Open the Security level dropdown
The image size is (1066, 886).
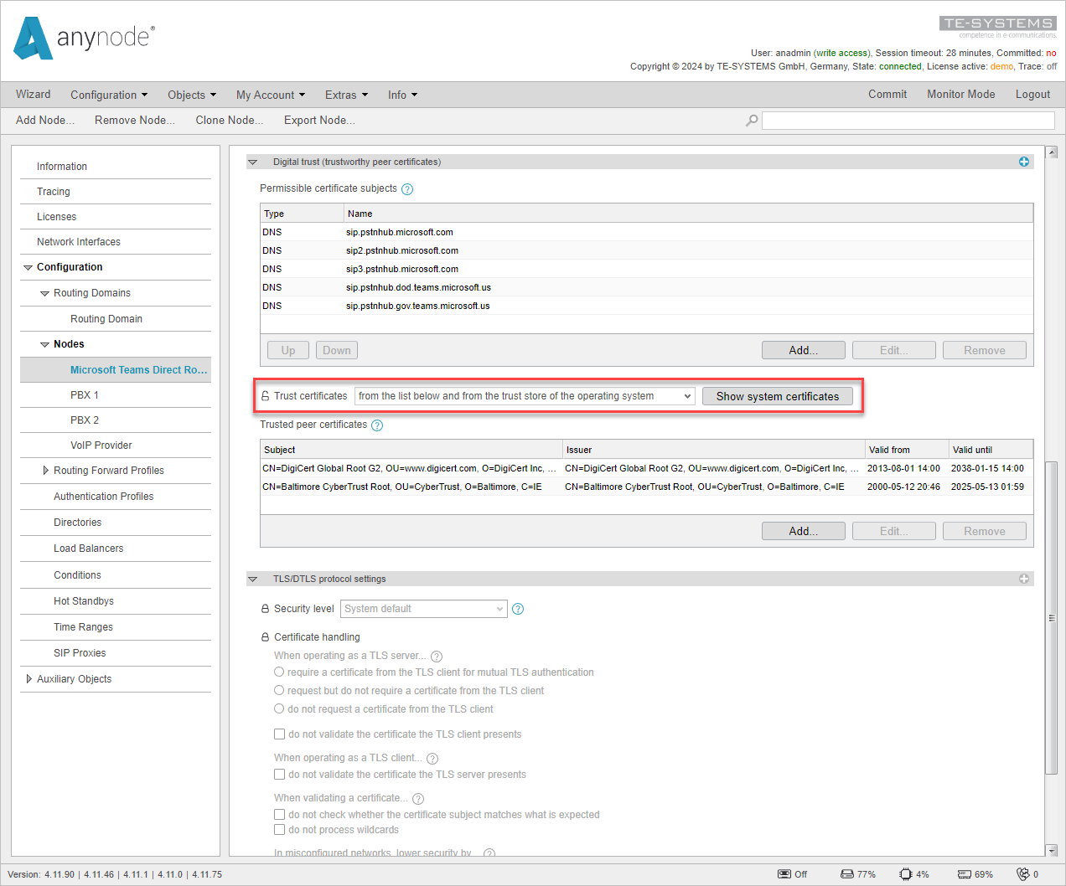pyautogui.click(x=424, y=609)
